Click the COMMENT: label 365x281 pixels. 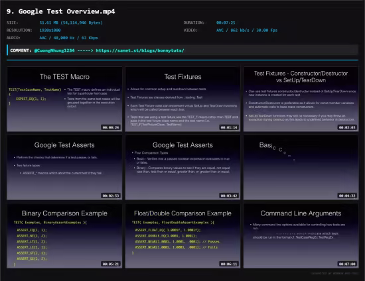[21, 50]
